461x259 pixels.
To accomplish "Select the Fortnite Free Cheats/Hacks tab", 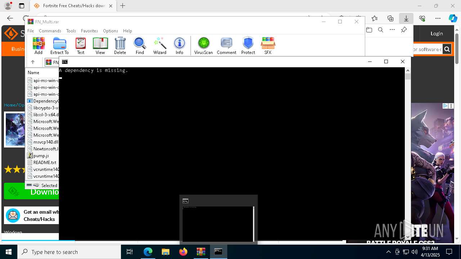I will (x=73, y=6).
